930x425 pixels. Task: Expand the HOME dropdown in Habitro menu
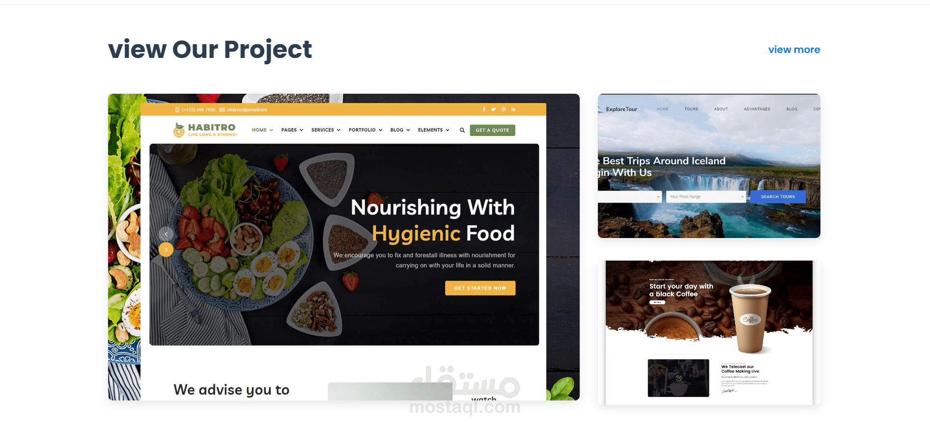(x=262, y=130)
